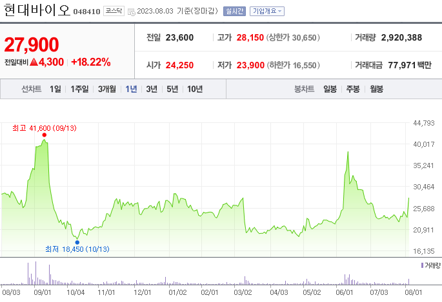Click the 봉차트 label

tap(304, 89)
